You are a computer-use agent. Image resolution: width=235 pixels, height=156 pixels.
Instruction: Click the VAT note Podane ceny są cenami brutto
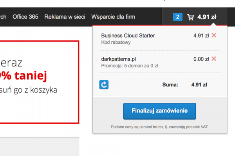tap(160, 127)
